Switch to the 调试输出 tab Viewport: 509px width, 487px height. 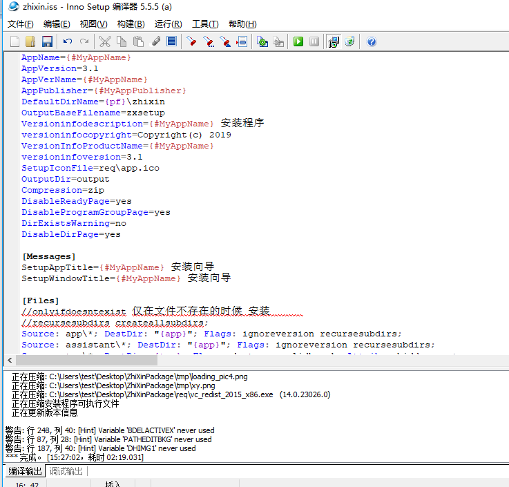click(x=66, y=471)
